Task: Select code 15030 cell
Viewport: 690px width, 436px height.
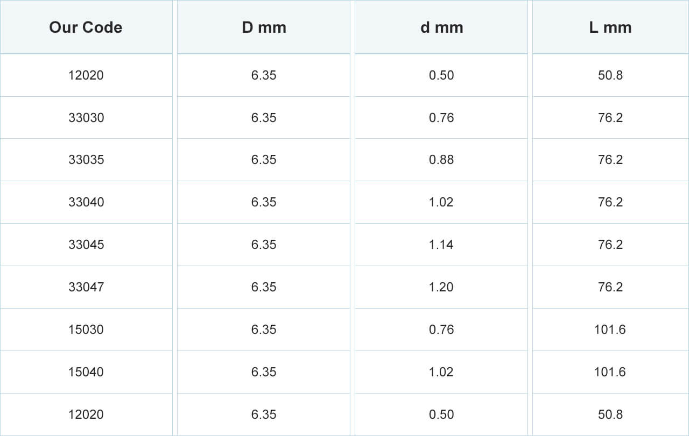Action: tap(86, 330)
